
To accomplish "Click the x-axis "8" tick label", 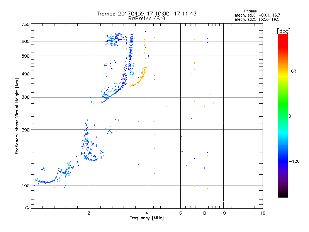I will click(x=205, y=213).
